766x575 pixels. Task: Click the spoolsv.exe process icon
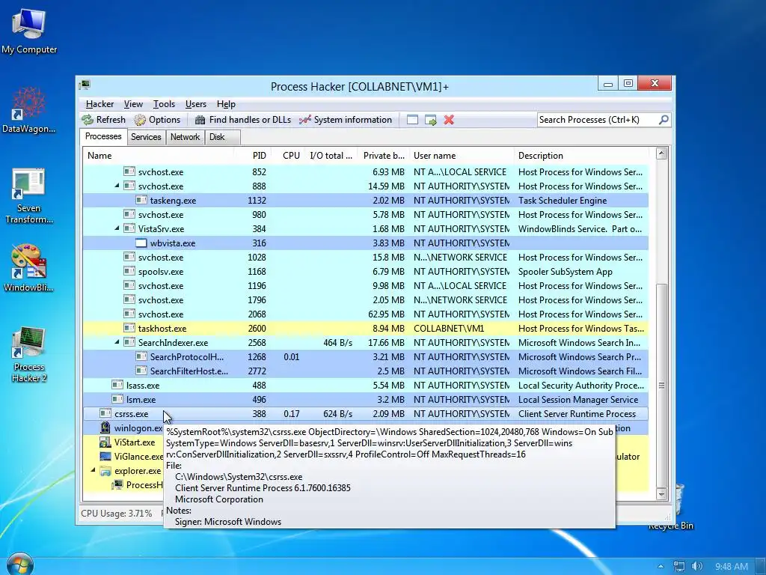[129, 271]
